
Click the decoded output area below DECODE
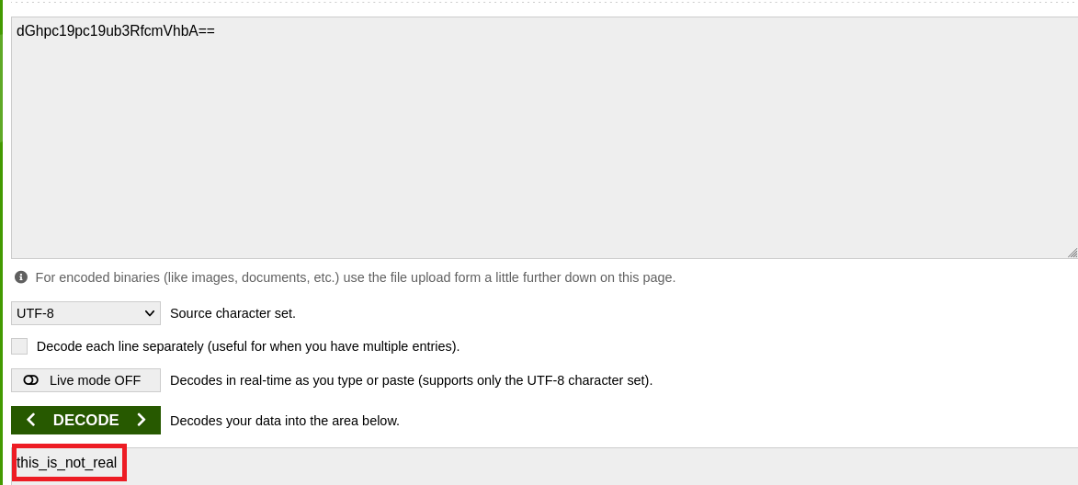(597, 465)
